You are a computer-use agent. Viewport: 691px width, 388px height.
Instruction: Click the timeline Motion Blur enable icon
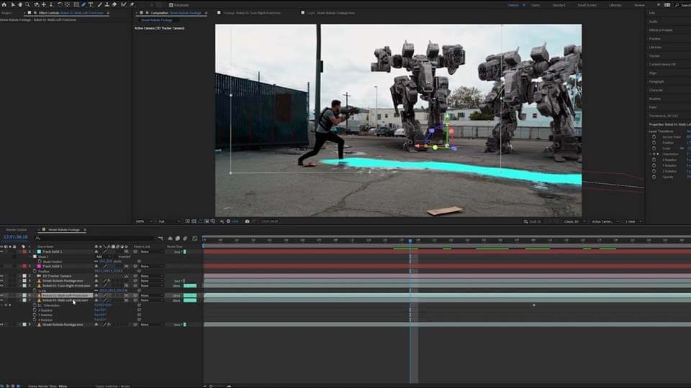pyautogui.click(x=185, y=239)
